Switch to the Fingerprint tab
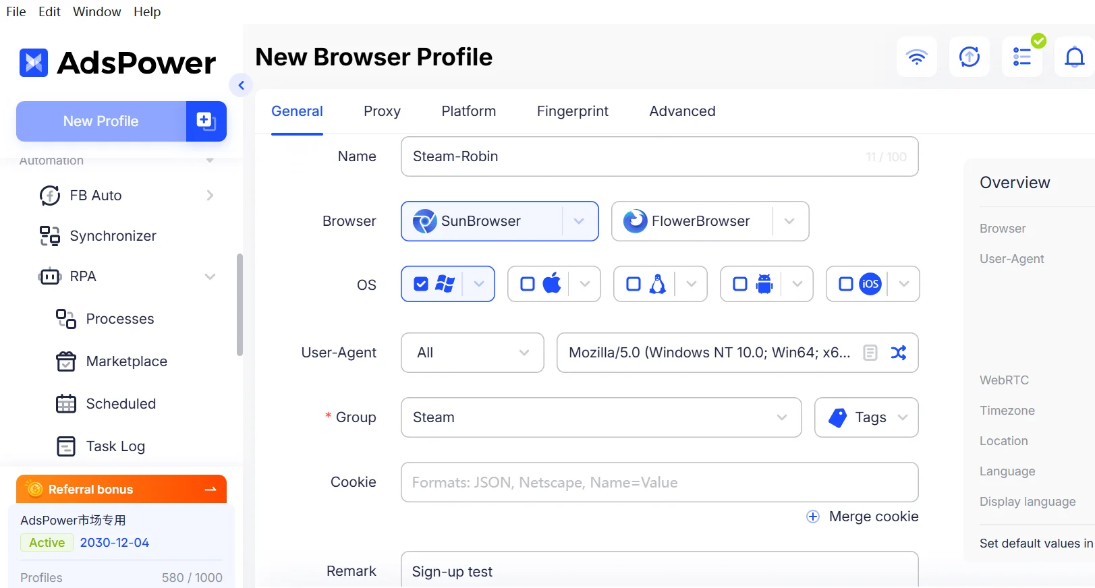The image size is (1095, 588). click(573, 111)
